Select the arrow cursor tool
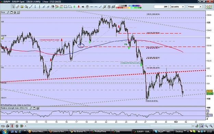This screenshot has width=214, height=134. pos(13,7)
